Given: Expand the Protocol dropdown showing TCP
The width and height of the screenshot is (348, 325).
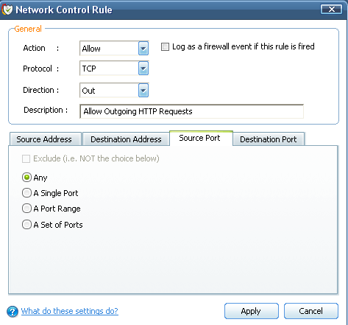Looking at the screenshot, I should tap(143, 69).
